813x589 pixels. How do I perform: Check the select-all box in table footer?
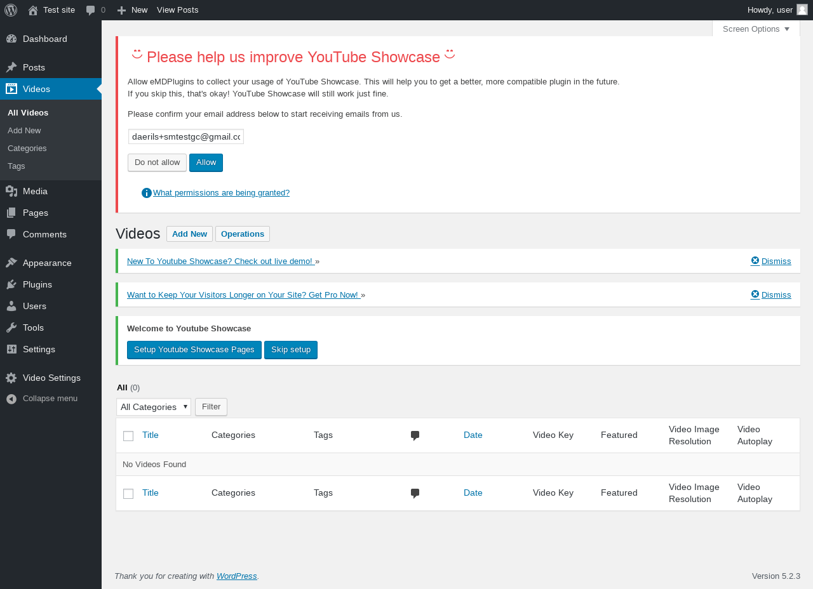point(128,494)
